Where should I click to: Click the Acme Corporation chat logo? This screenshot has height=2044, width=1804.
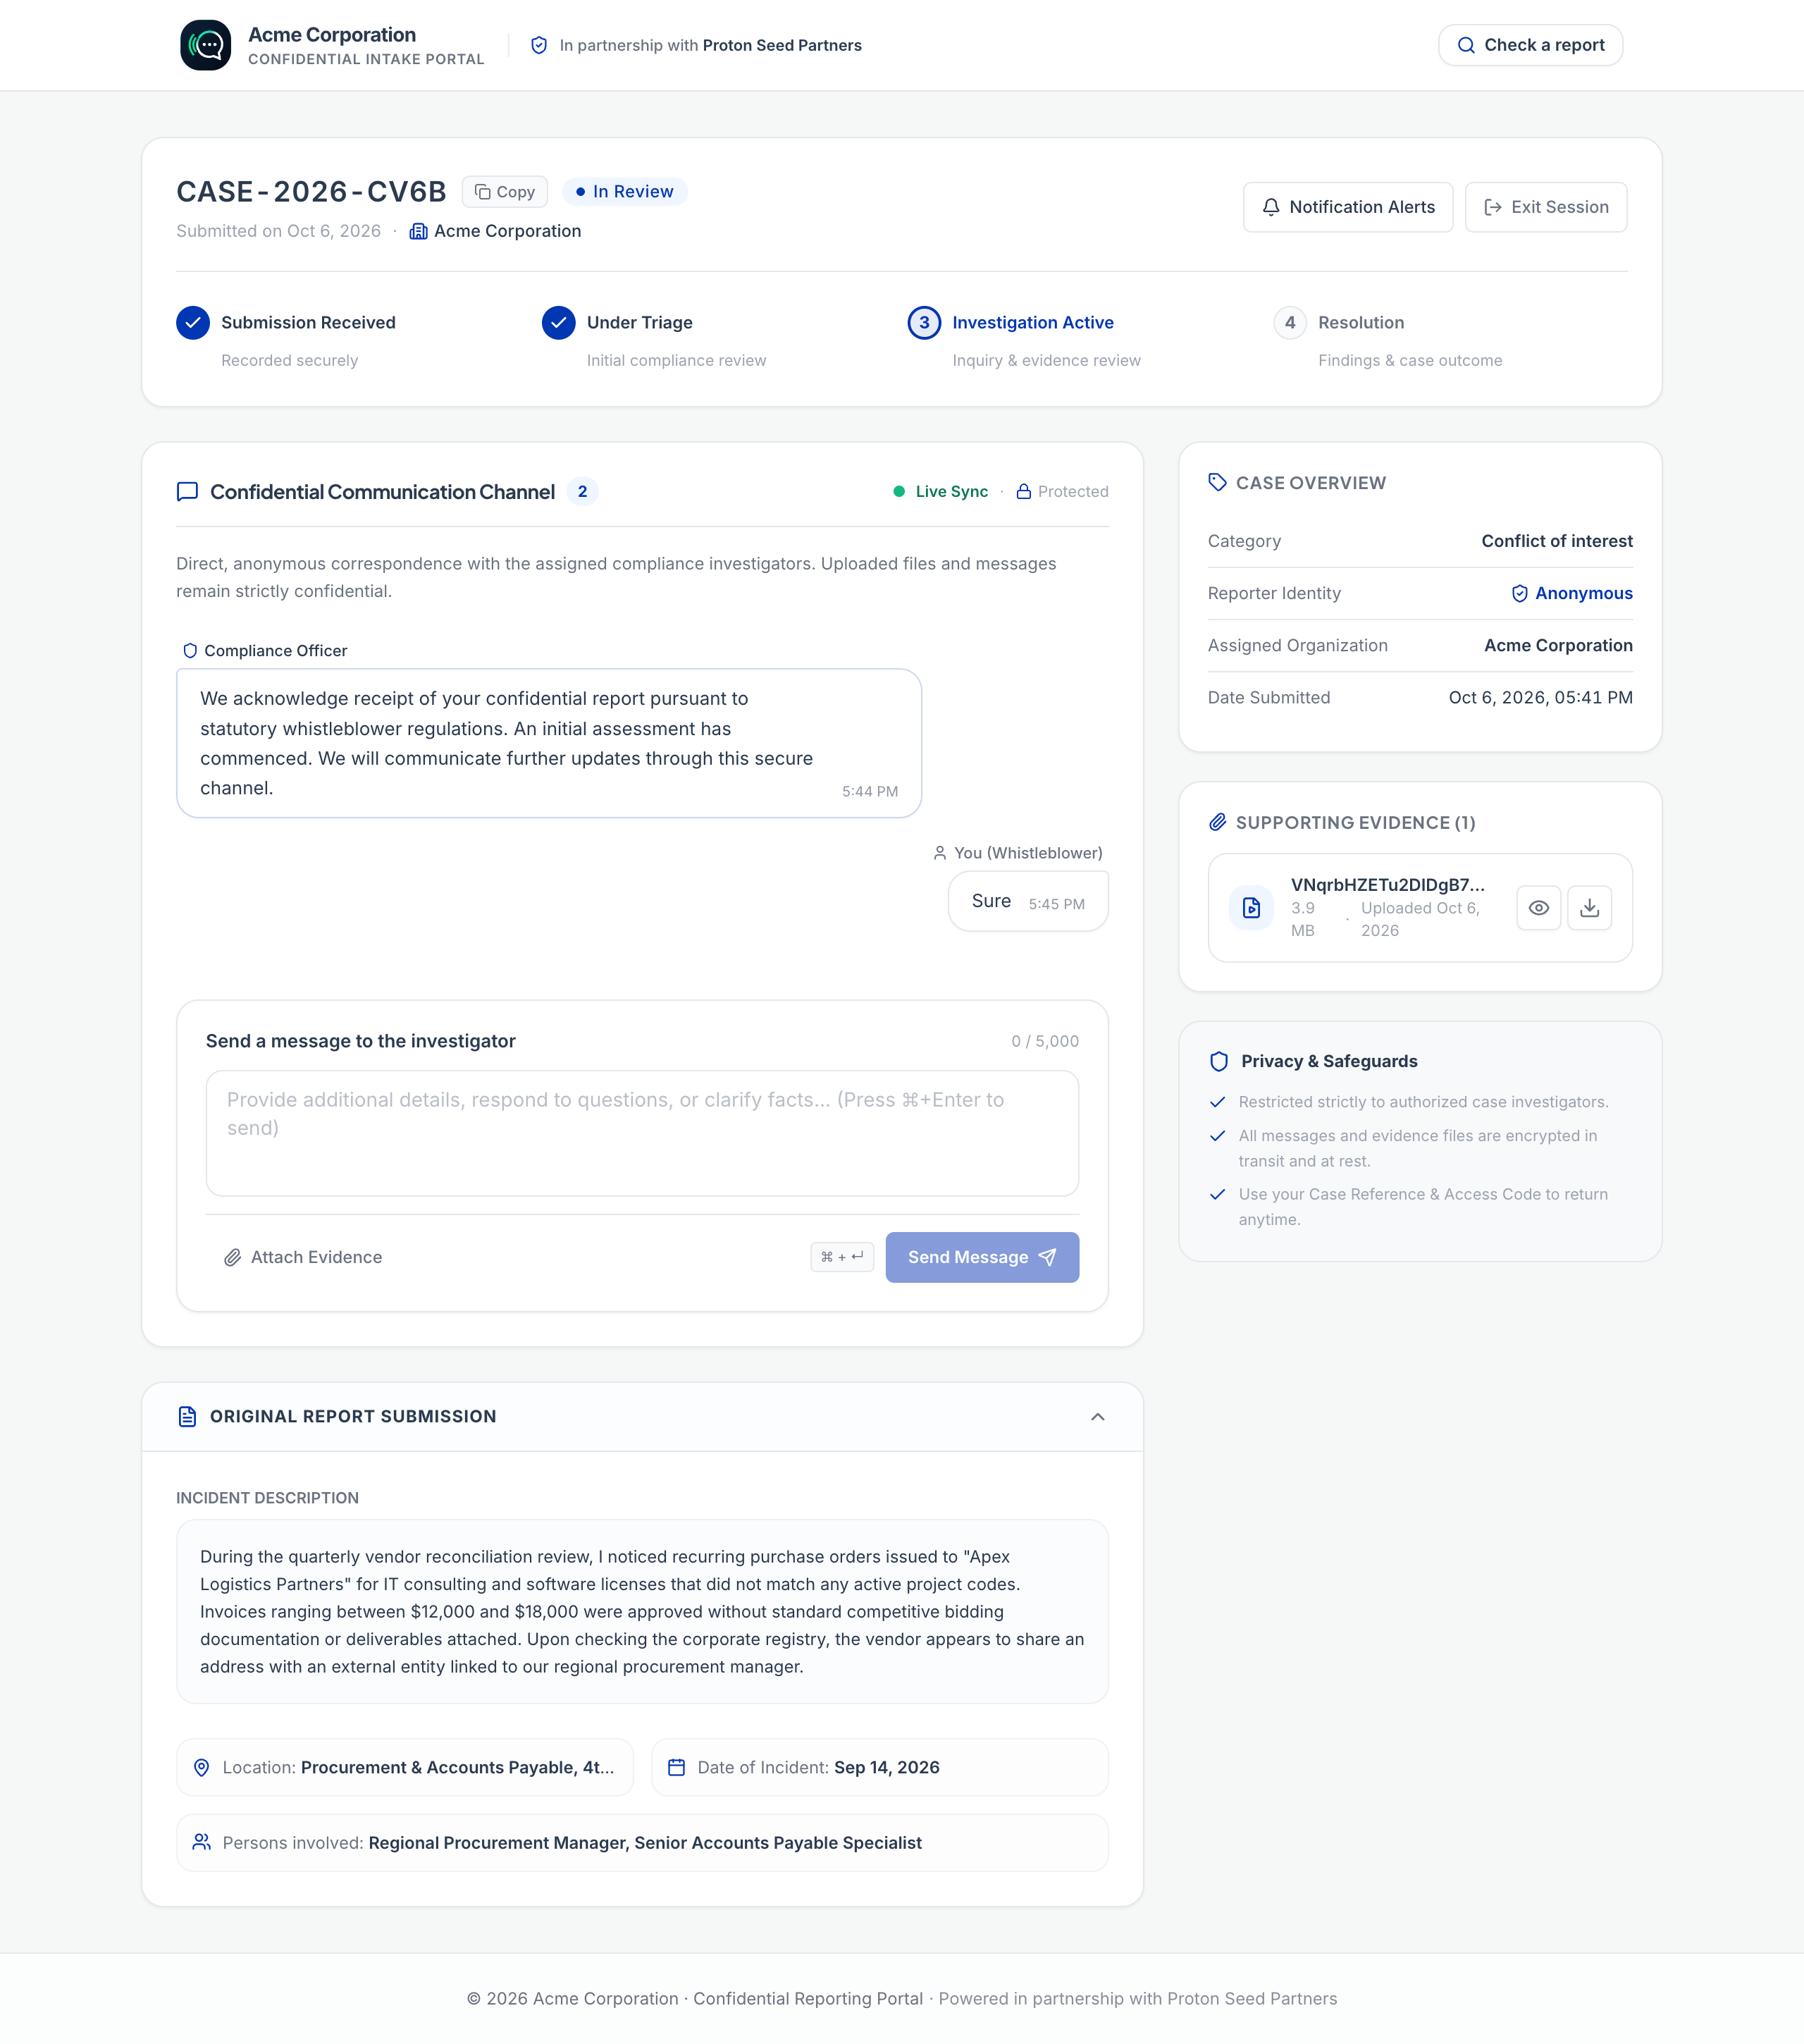[x=205, y=45]
